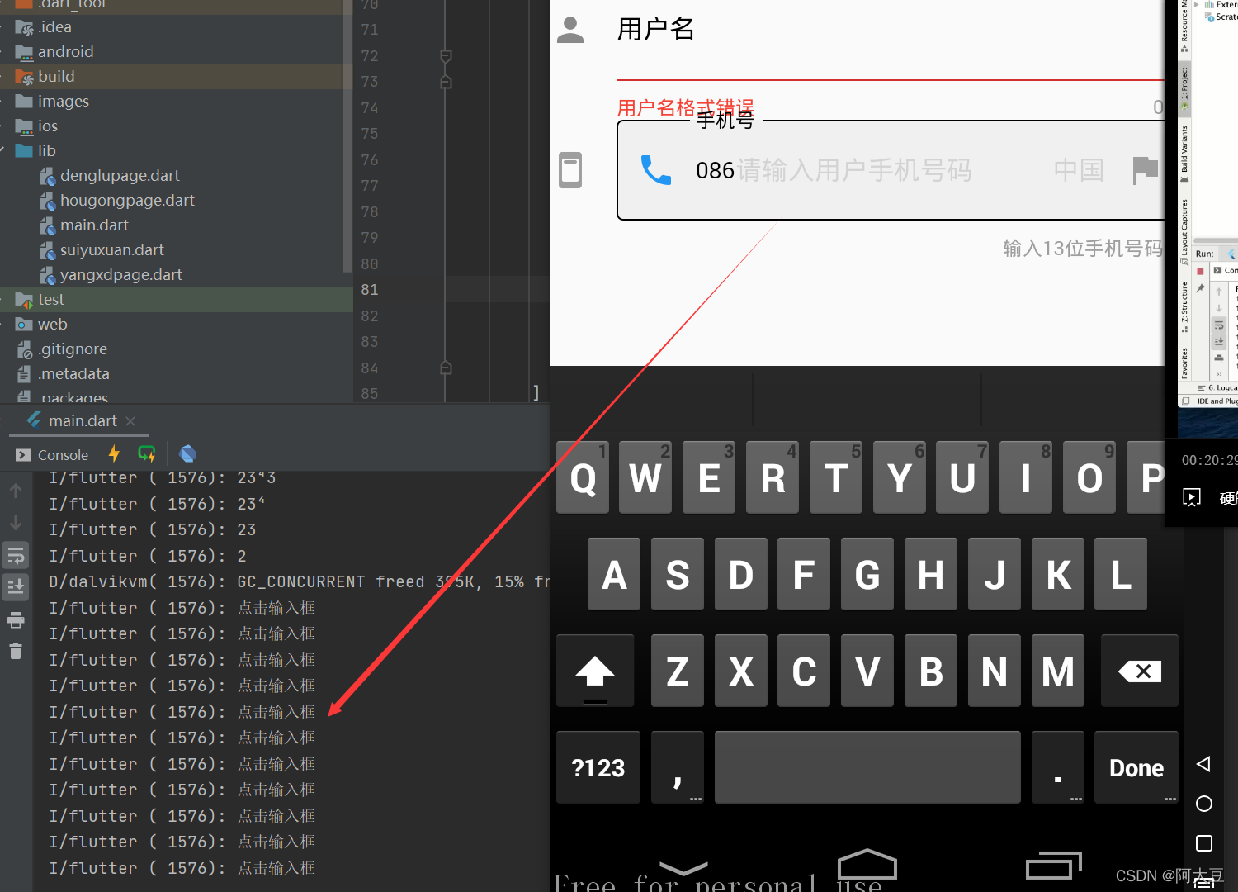Click the D/dalvikvm GC_CONCURRENT log line
The height and width of the screenshot is (892, 1238).
(x=299, y=582)
